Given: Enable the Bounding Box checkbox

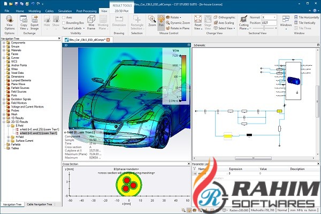Looking at the screenshot, I should [64, 23].
